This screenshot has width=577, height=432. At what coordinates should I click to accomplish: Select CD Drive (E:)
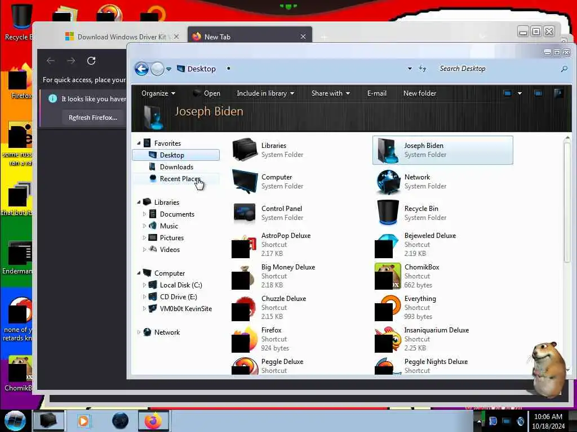[178, 297]
